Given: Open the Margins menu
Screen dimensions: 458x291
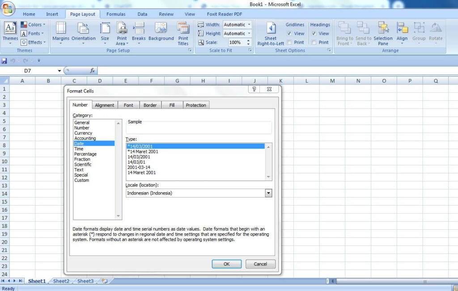Looking at the screenshot, I should coord(61,33).
